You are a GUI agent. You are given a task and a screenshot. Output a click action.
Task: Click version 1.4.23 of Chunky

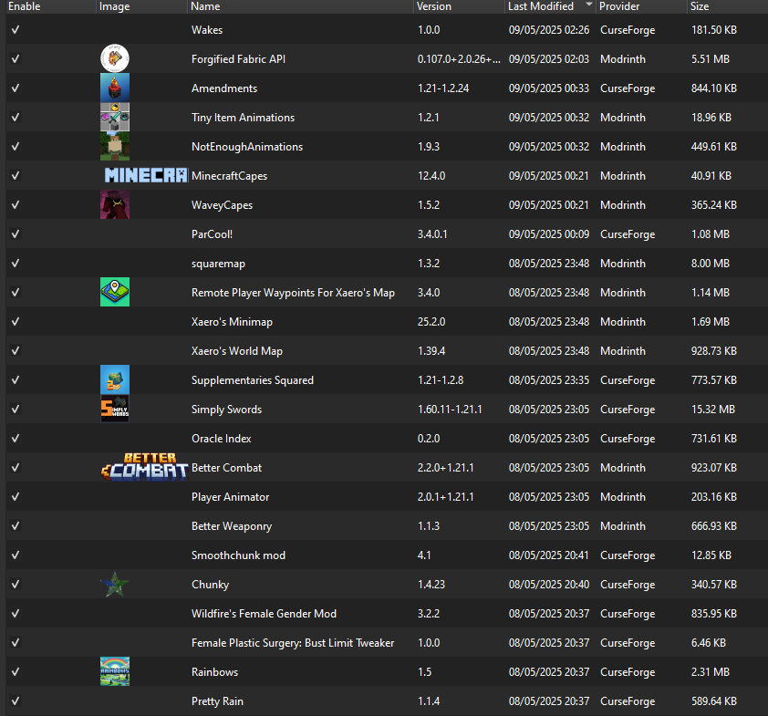tap(431, 585)
